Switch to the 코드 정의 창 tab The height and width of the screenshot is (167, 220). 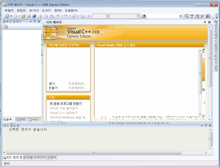pyautogui.click(x=13, y=157)
